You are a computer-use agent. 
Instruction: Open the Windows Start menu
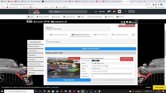(2, 91)
